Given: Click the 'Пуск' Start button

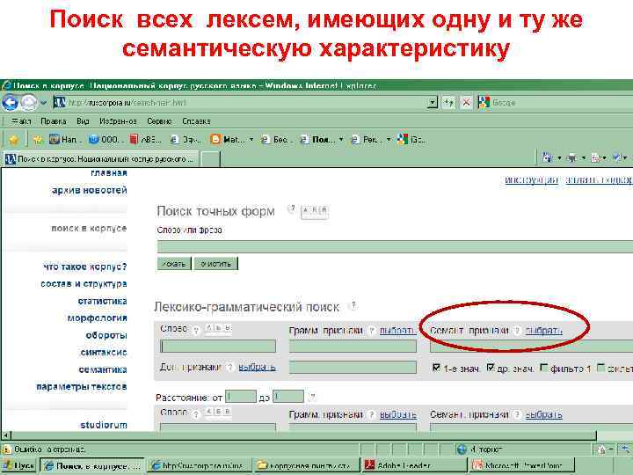Looking at the screenshot, I should point(19,466).
